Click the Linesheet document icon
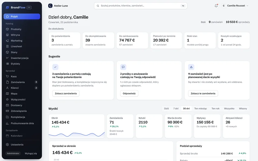 7,46
